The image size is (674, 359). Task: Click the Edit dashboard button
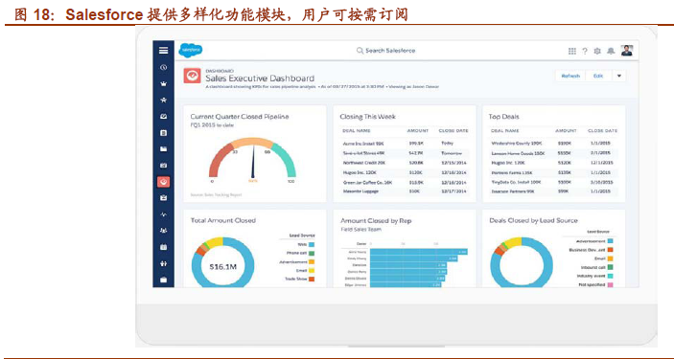tap(598, 76)
